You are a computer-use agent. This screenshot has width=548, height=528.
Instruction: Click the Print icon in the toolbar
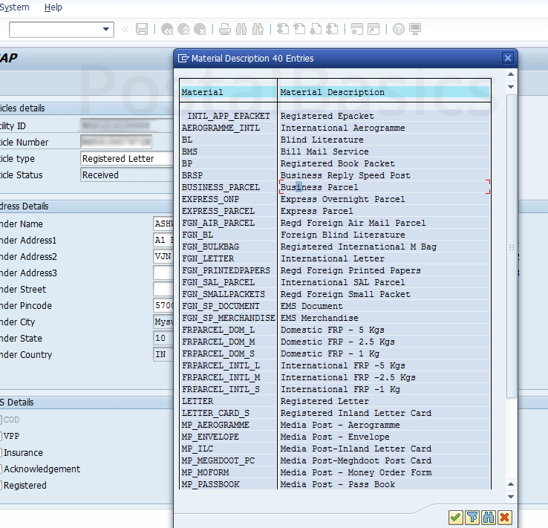224,29
